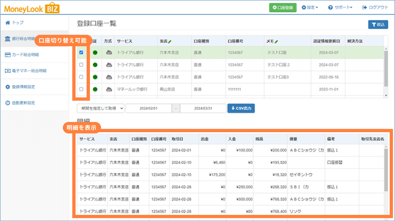Click the clock icon beside 自動更新設定
This screenshot has height=221, width=395.
7,103
